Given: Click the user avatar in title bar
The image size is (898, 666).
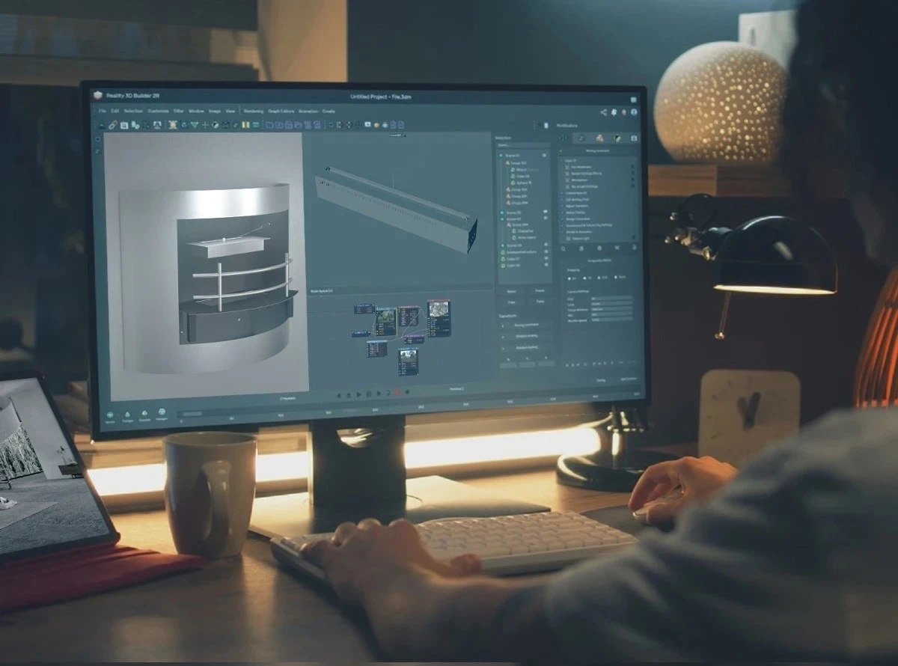Looking at the screenshot, I should click(x=624, y=112).
